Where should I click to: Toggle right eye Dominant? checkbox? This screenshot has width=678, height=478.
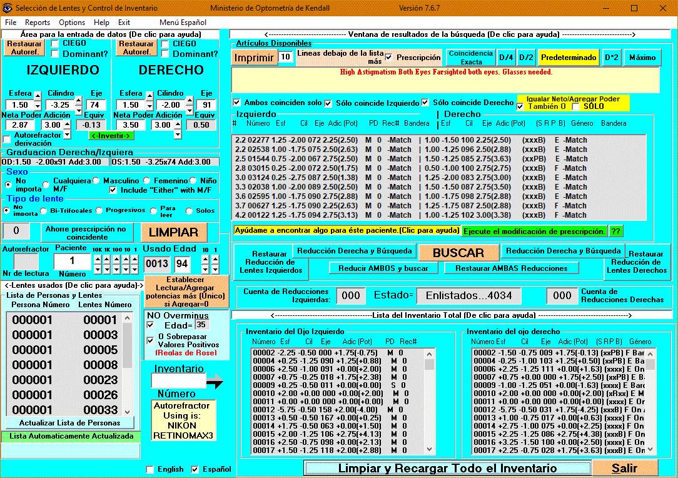coord(164,54)
